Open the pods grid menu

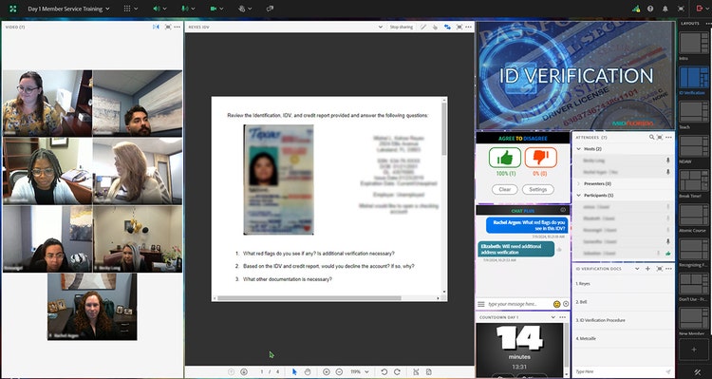130,9
